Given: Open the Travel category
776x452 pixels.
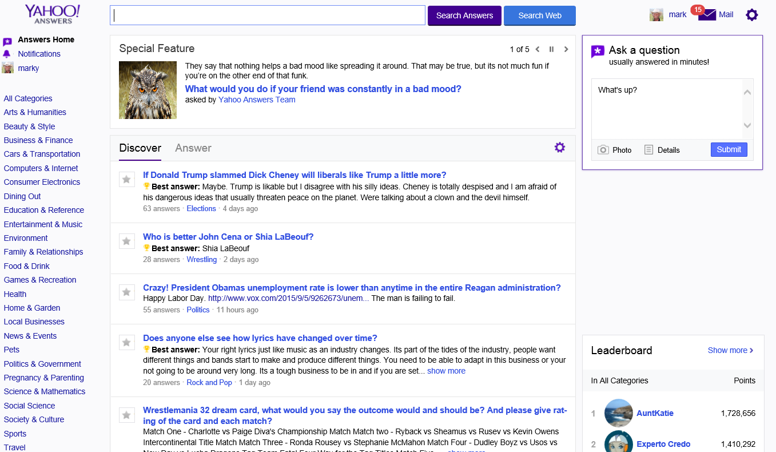Looking at the screenshot, I should click(x=15, y=447).
